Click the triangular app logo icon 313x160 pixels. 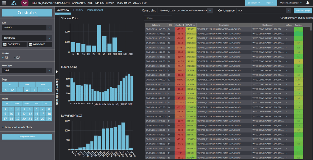(14, 3)
